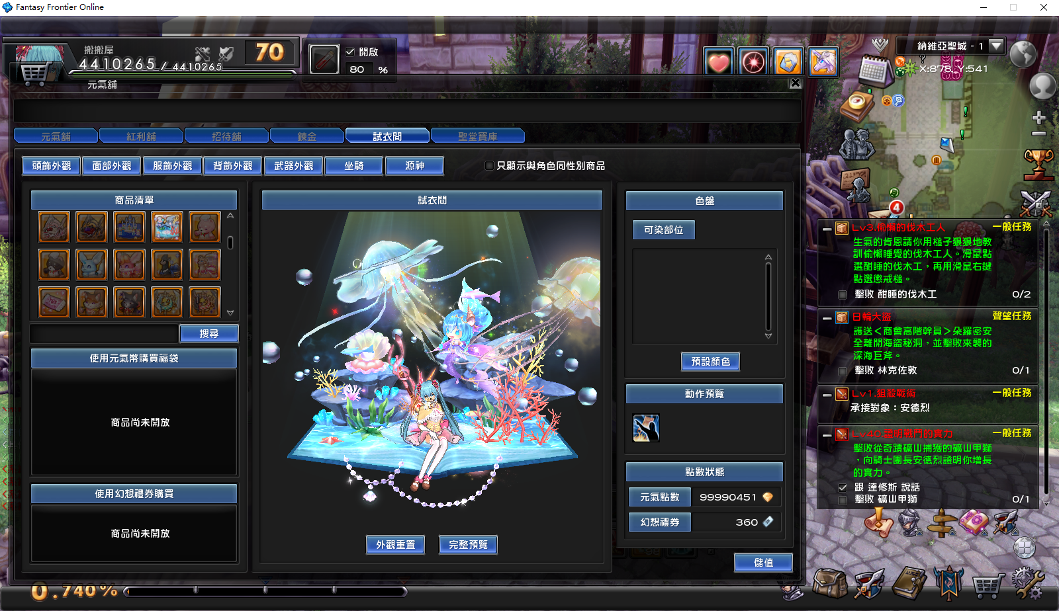Image resolution: width=1059 pixels, height=611 pixels.
Task: Click the shopping cart icon in bottom bar
Action: tap(987, 585)
